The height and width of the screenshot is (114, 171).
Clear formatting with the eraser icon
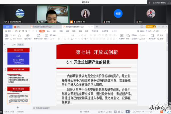[82, 39]
